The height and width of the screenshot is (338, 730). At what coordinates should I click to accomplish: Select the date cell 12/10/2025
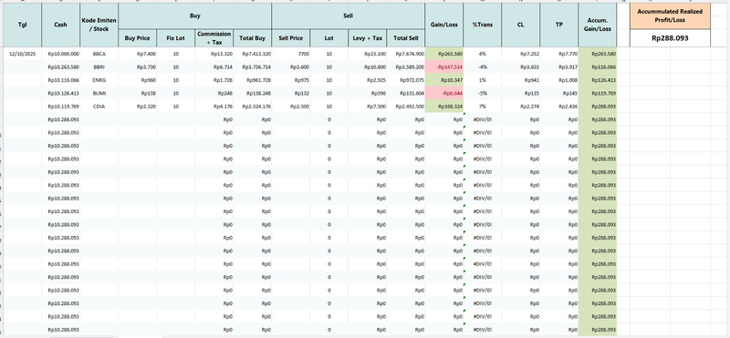point(22,54)
